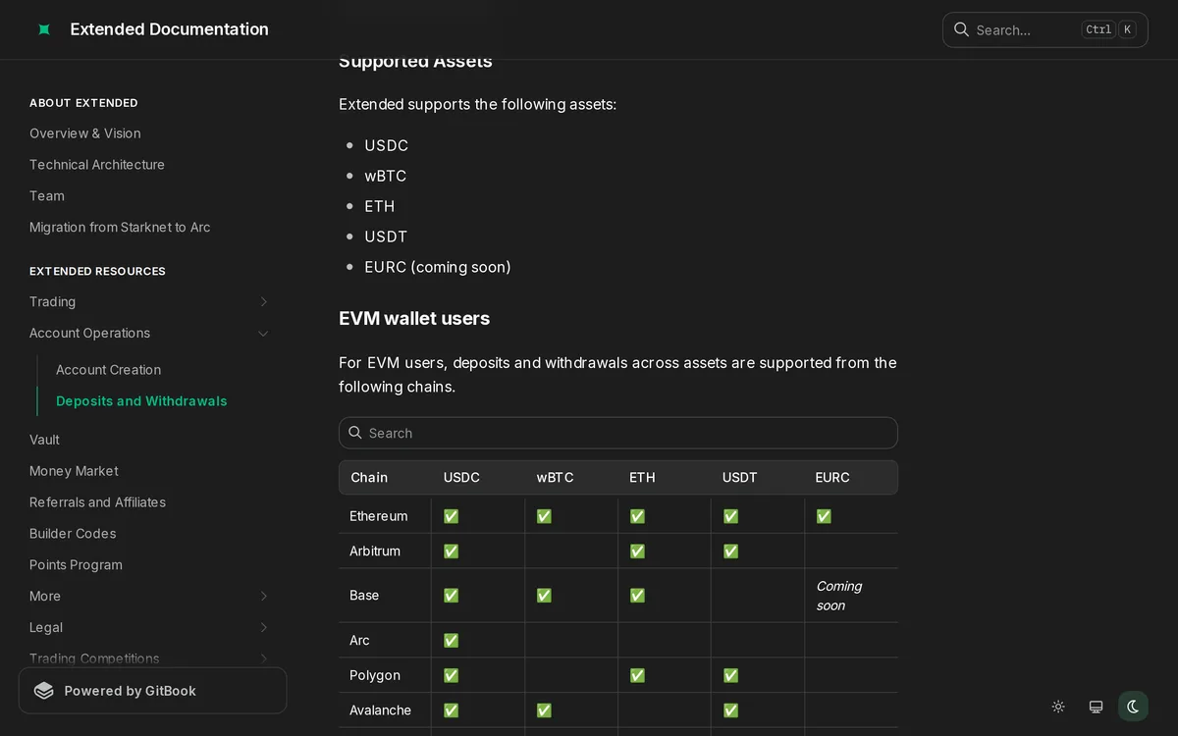Open the Vault page
1178x736 pixels.
click(x=44, y=440)
